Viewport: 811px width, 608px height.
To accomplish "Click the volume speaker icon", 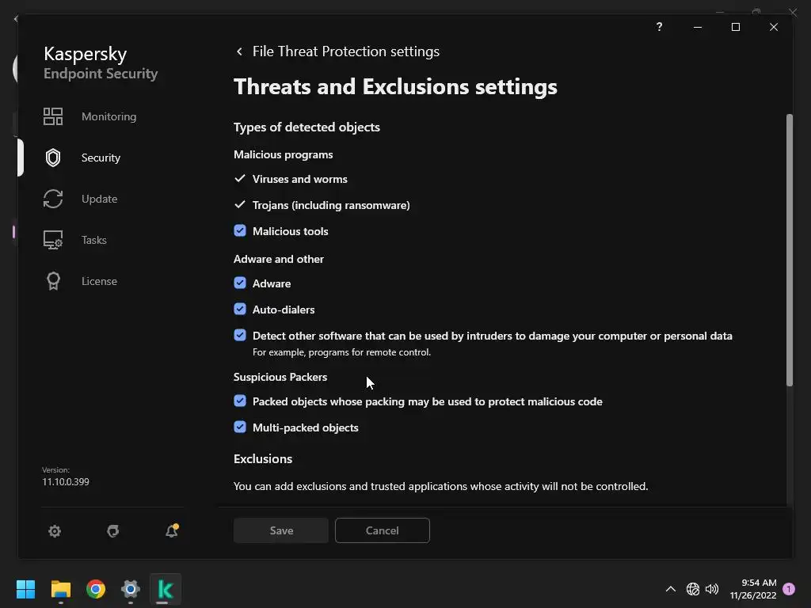I will [712, 589].
